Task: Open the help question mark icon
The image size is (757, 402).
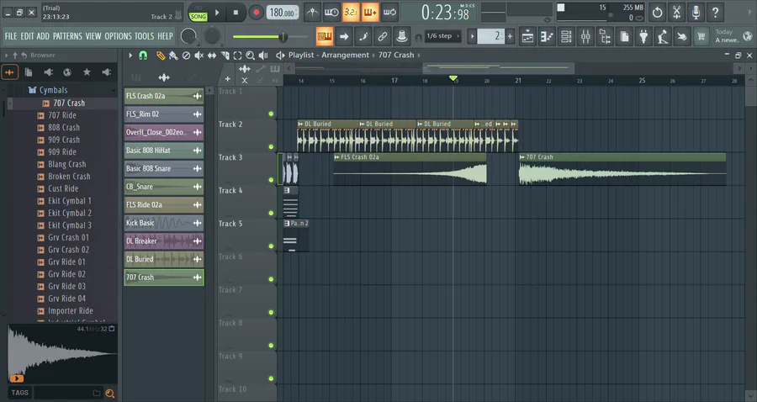Action: 715,13
